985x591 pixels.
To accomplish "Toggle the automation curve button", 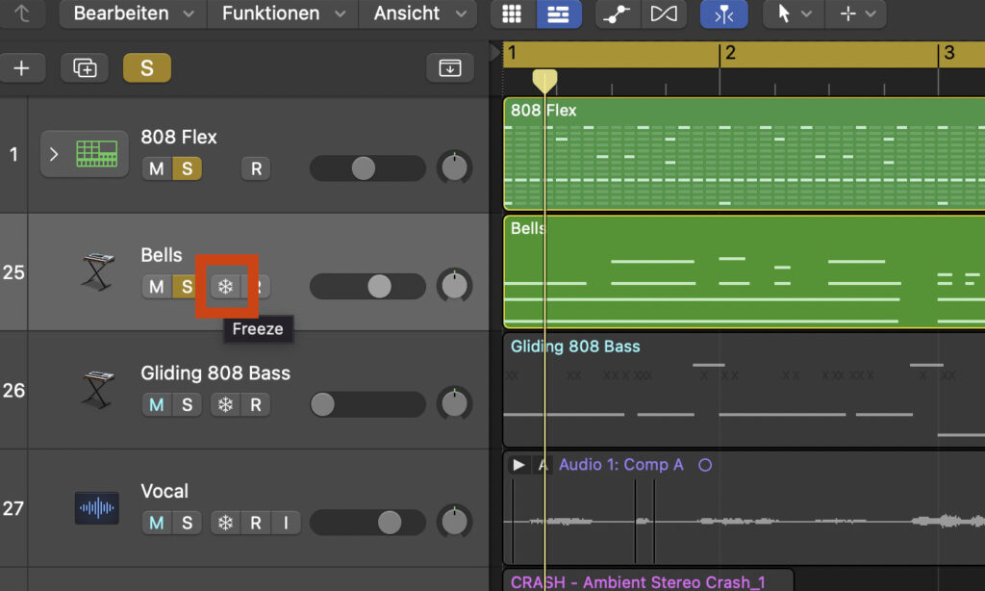I will click(617, 13).
